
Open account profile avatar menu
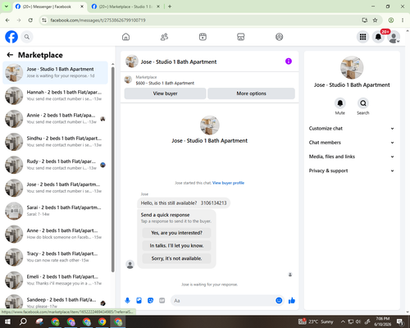tap(394, 37)
